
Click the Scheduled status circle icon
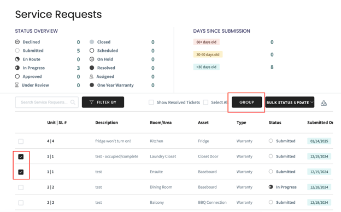[x=92, y=51]
